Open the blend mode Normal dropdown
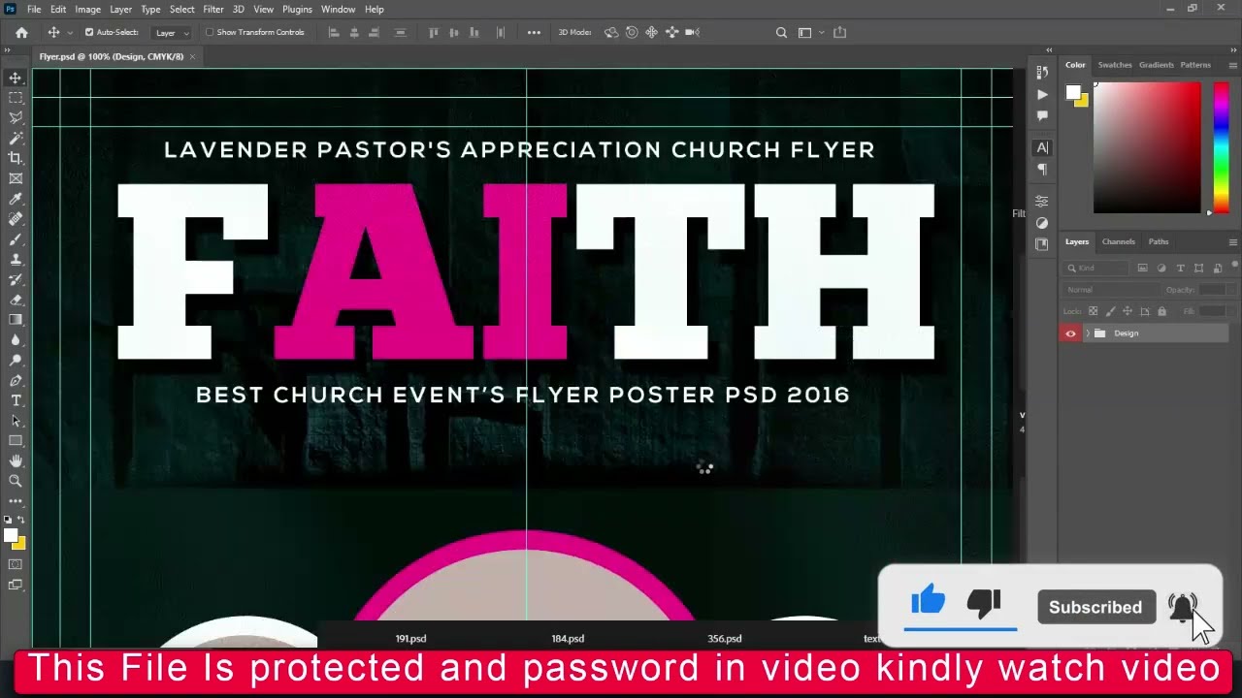 pyautogui.click(x=1110, y=290)
